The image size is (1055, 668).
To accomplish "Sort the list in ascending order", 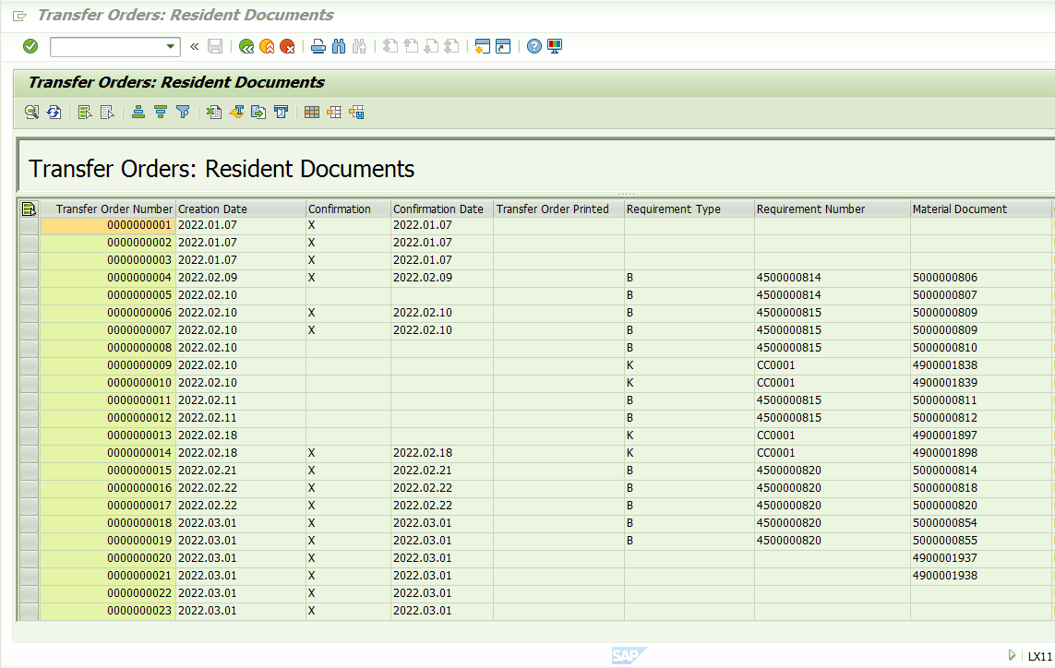I will [138, 112].
